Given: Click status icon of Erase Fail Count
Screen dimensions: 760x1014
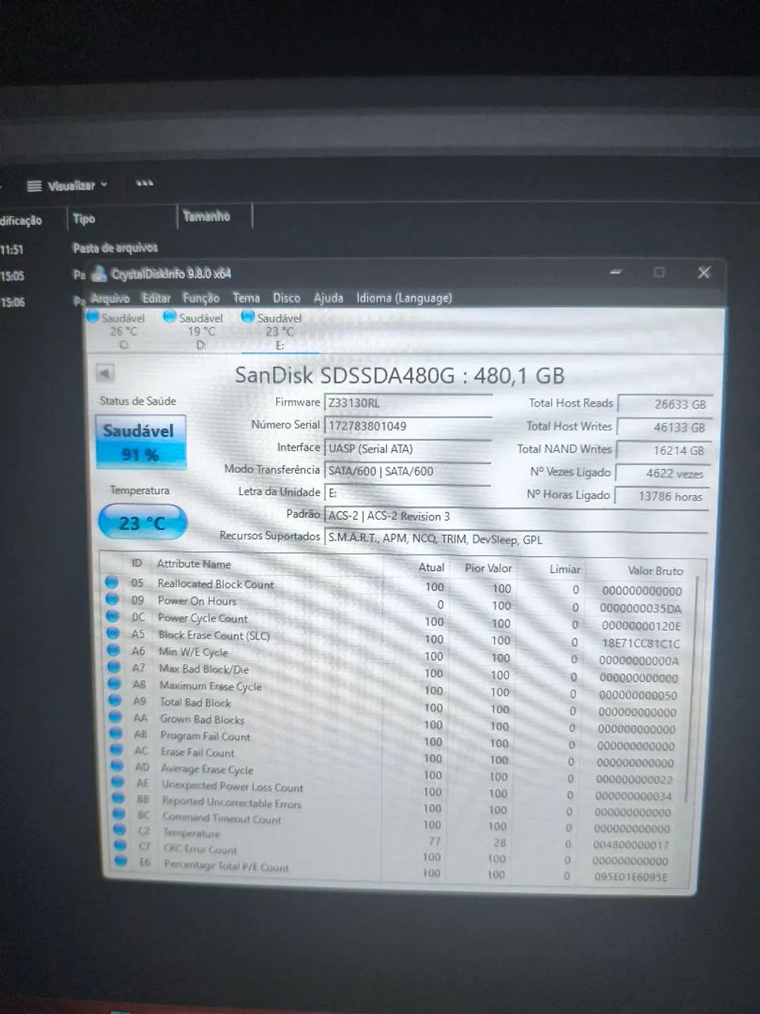Looking at the screenshot, I should point(117,749).
